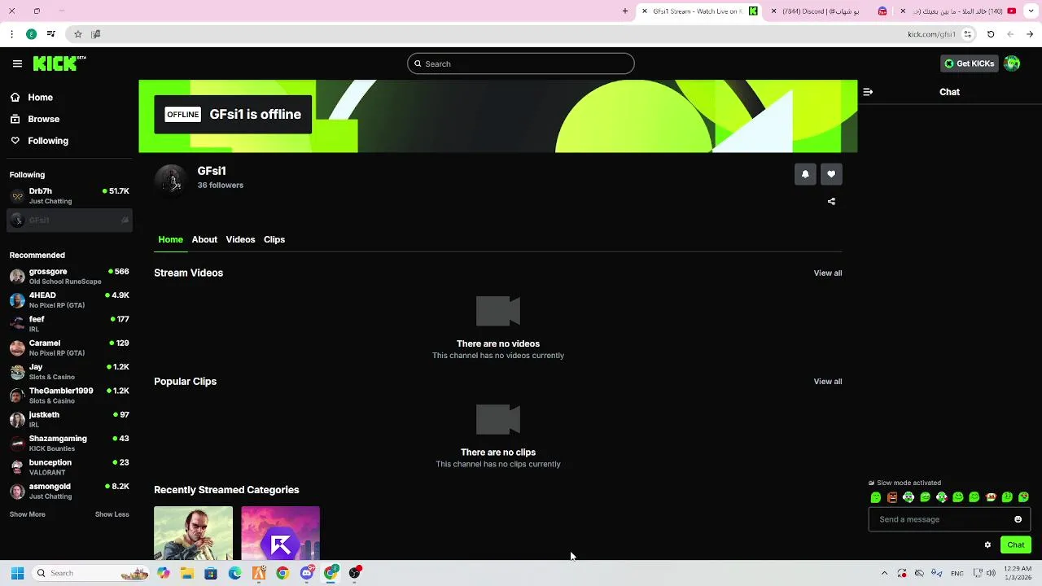Open File Explorer from taskbar
The width and height of the screenshot is (1042, 586).
click(x=187, y=573)
